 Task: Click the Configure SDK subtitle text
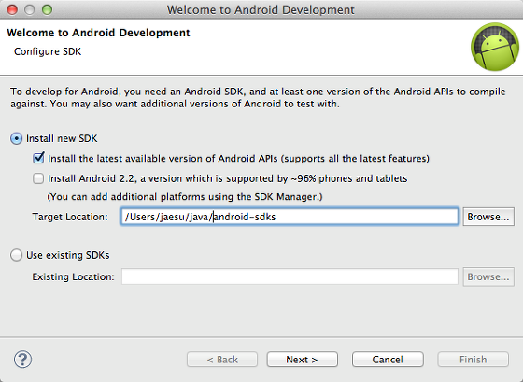(x=48, y=51)
